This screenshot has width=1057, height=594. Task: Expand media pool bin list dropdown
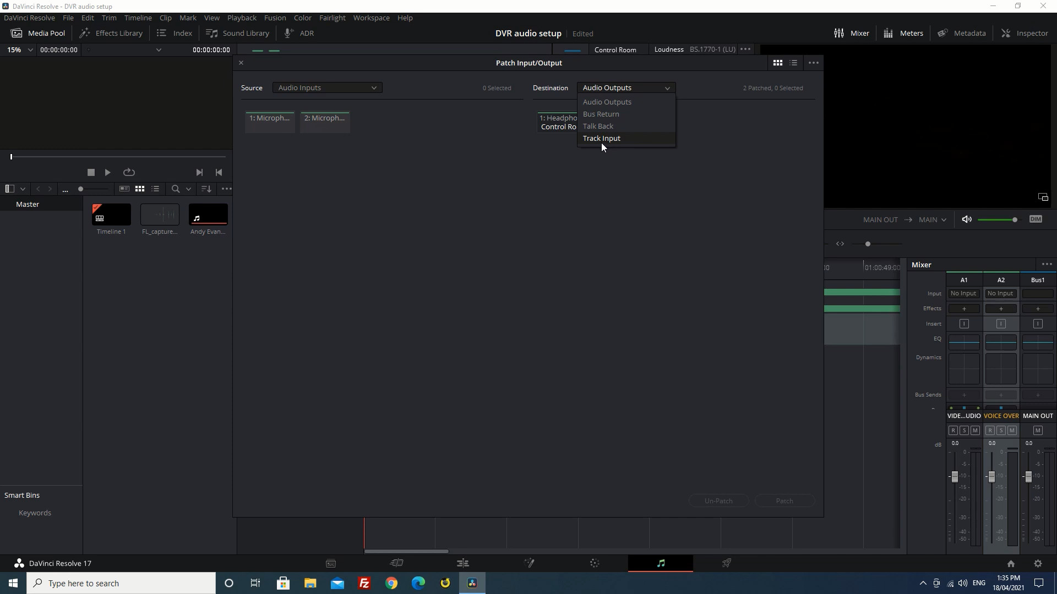(x=23, y=189)
